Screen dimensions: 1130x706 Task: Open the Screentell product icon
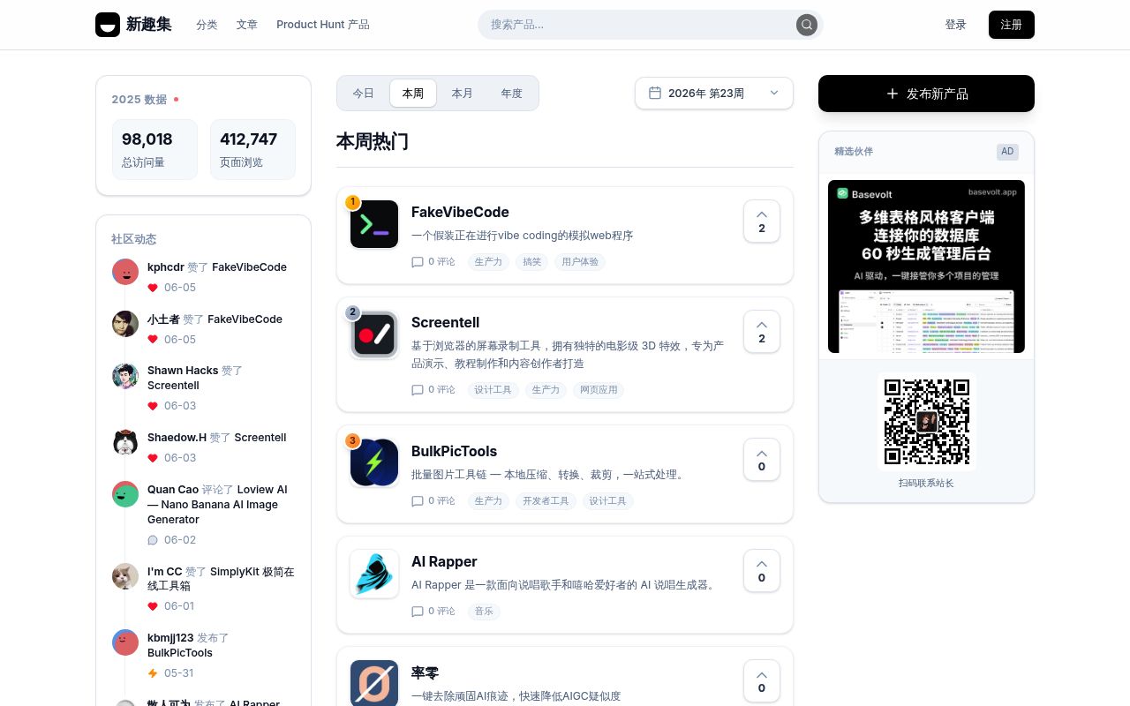coord(374,334)
